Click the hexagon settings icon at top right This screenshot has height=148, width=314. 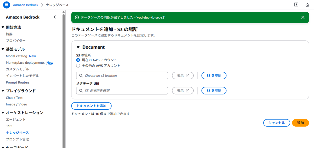[x=307, y=5]
